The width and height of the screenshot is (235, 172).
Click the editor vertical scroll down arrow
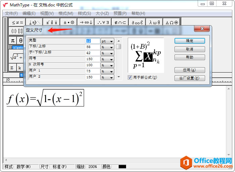coord(229,155)
